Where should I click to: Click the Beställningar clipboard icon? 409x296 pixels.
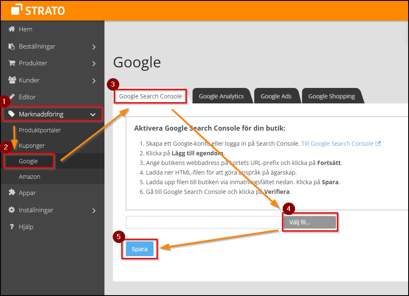[12, 46]
